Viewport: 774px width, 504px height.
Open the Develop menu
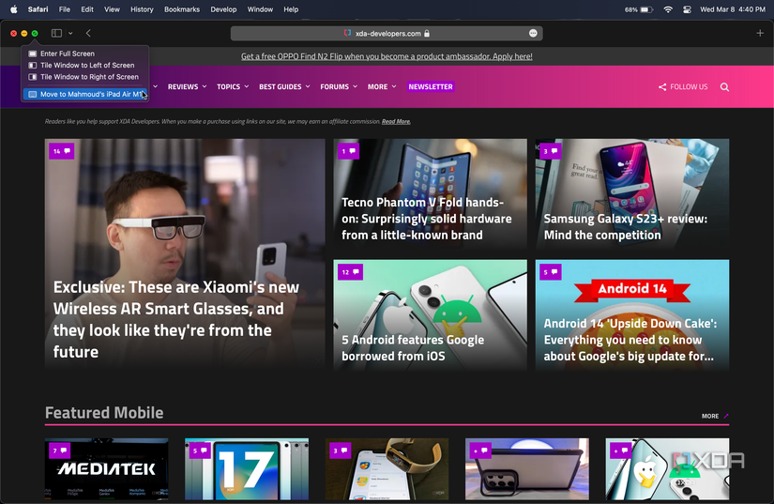(223, 9)
